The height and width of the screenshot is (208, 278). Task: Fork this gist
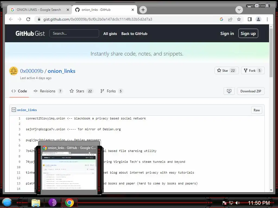coord(250,71)
